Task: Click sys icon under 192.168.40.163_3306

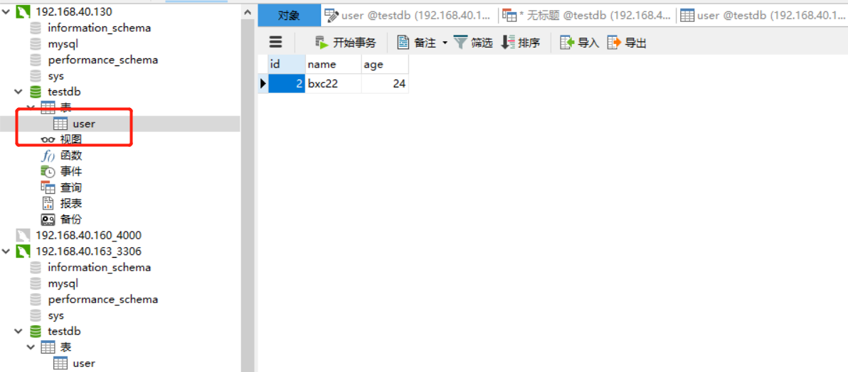Action: click(x=36, y=315)
